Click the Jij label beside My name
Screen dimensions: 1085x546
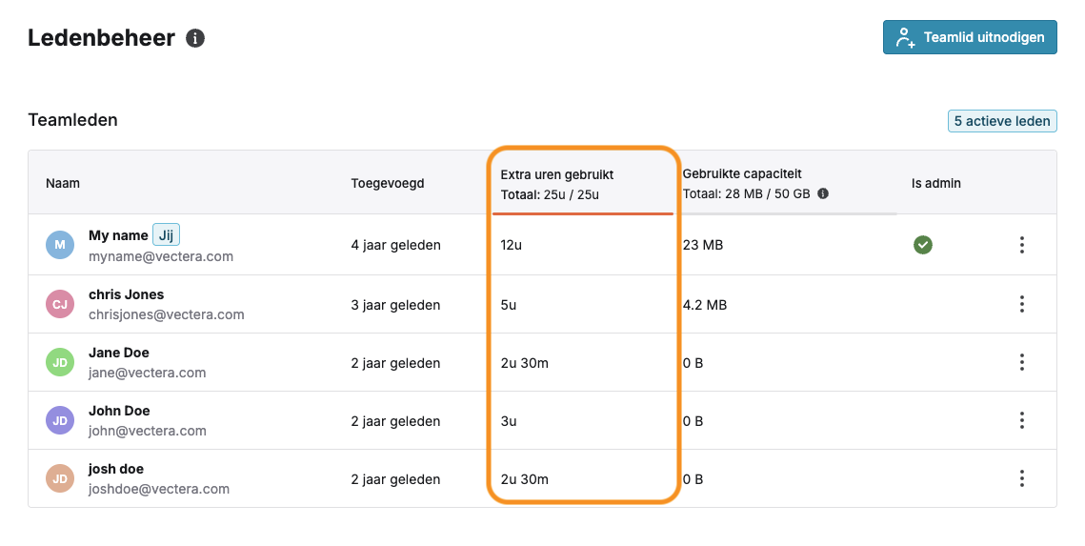166,235
